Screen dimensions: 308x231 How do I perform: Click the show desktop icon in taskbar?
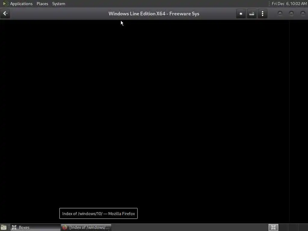(4, 227)
